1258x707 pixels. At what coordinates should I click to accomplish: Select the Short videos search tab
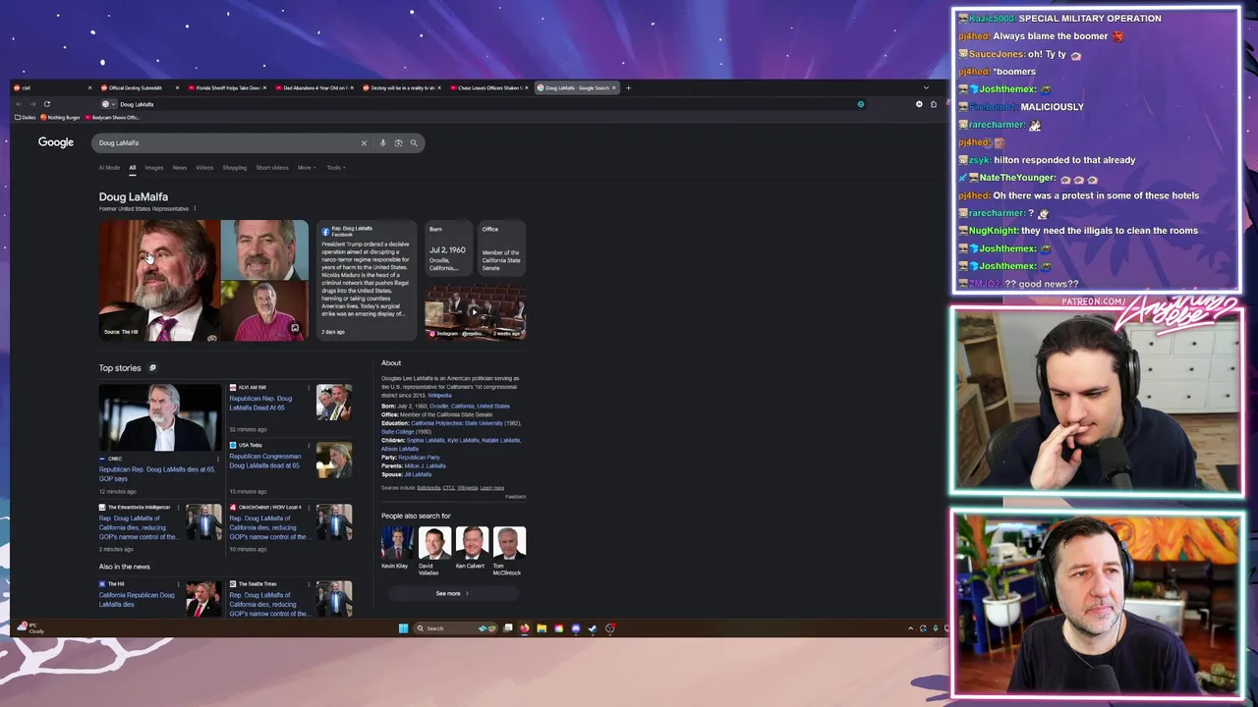point(272,168)
